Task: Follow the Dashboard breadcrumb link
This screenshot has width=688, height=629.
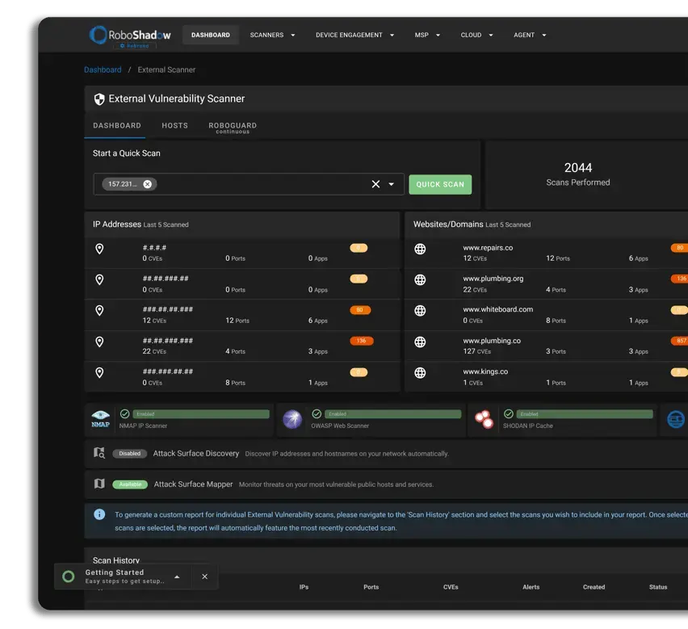Action: (103, 69)
